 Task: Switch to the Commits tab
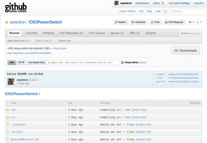31,33
